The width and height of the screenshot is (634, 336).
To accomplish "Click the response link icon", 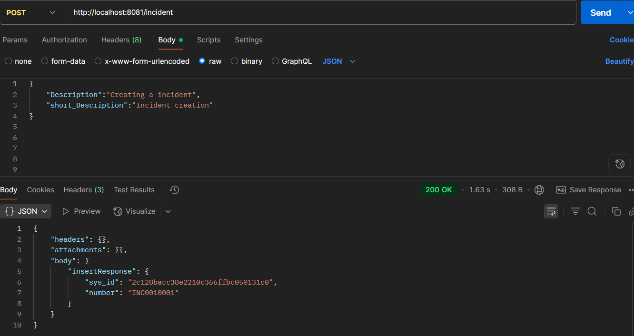I will click(x=631, y=211).
